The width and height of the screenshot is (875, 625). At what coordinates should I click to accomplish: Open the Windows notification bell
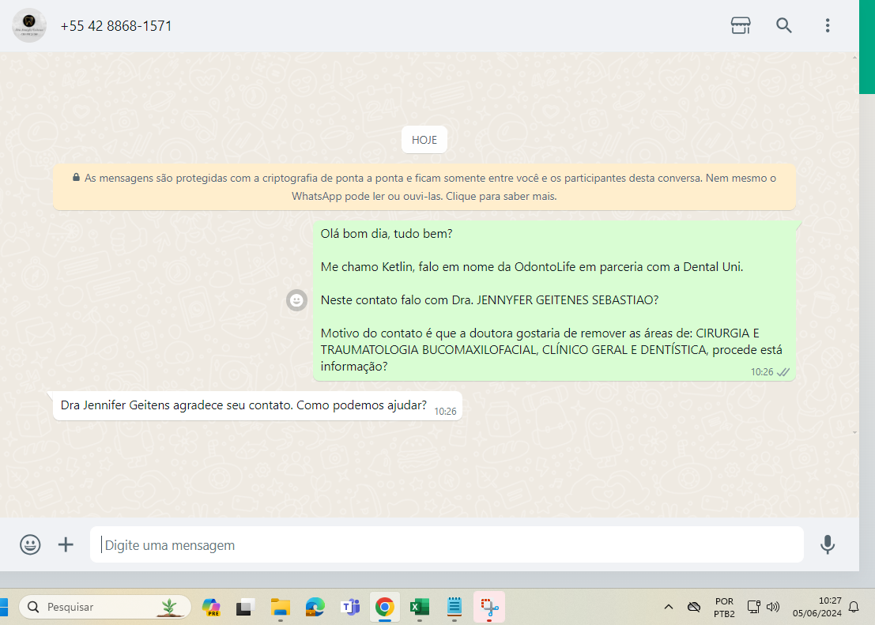[854, 607]
